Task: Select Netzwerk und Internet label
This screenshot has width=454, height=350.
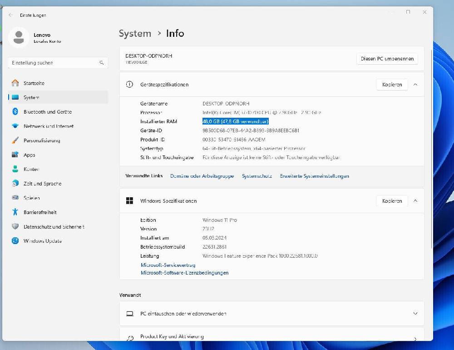Action: point(49,126)
